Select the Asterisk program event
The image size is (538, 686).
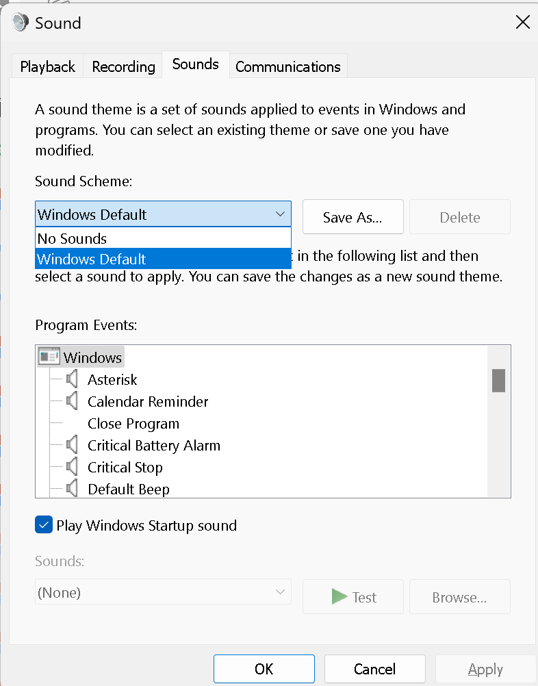coord(112,379)
